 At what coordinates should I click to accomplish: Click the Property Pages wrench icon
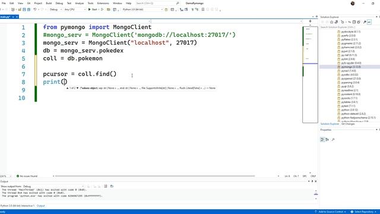coord(333,140)
